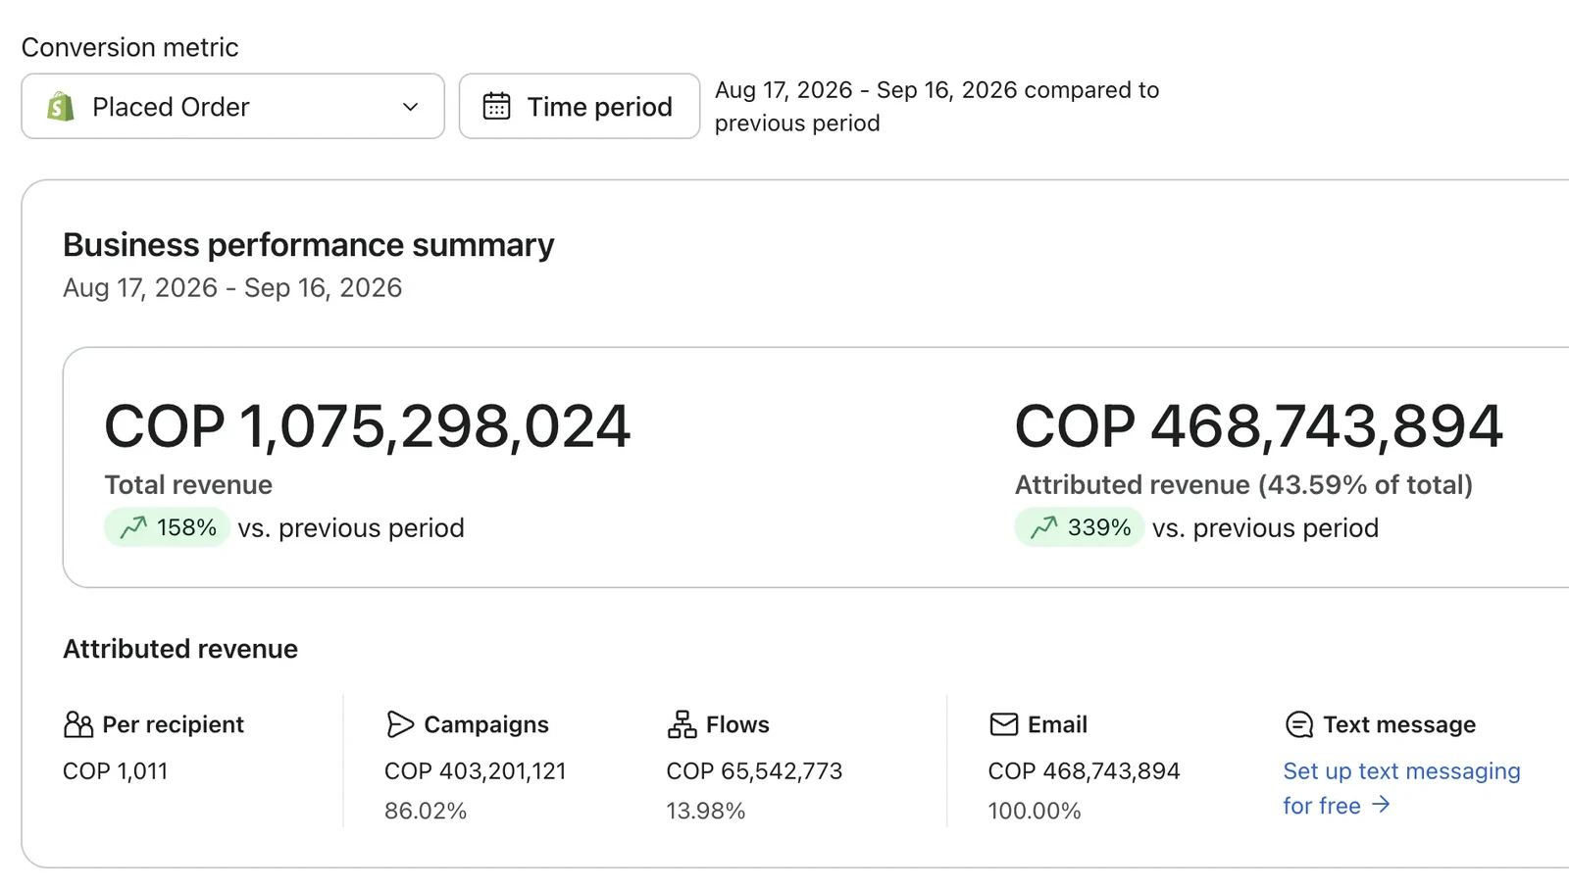Click the 13.98% flows percentage

(706, 811)
